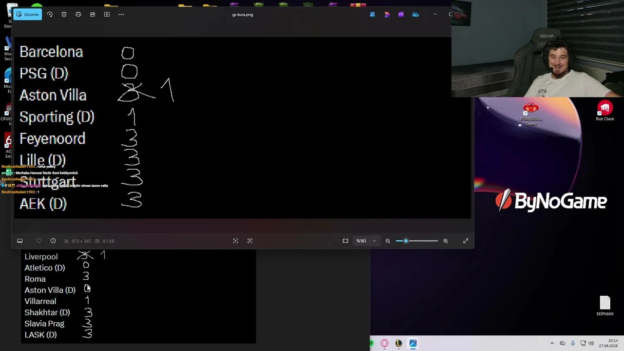Click the gs kura.png title text
624x351 pixels.
243,15
